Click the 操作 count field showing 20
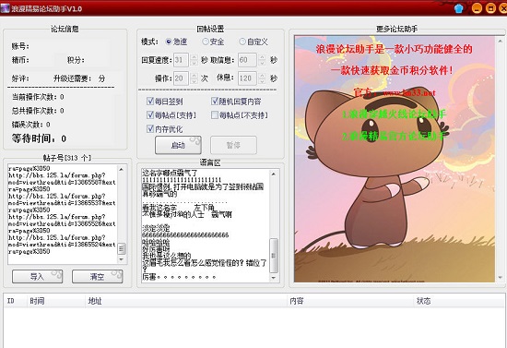507x348 pixels. (182, 78)
